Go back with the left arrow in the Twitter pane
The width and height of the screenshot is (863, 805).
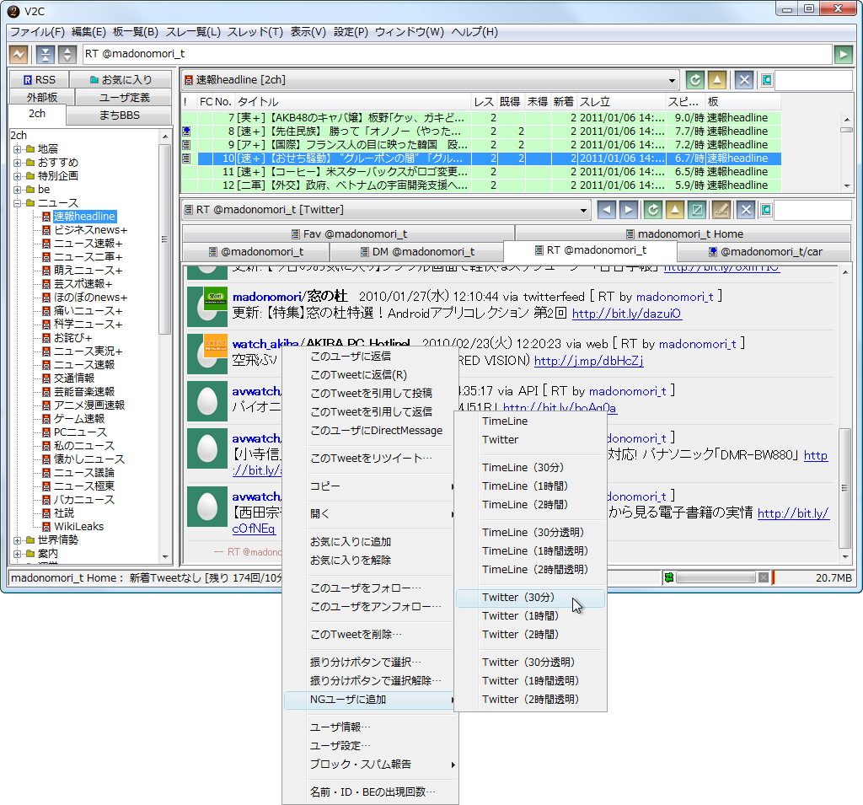pos(607,210)
